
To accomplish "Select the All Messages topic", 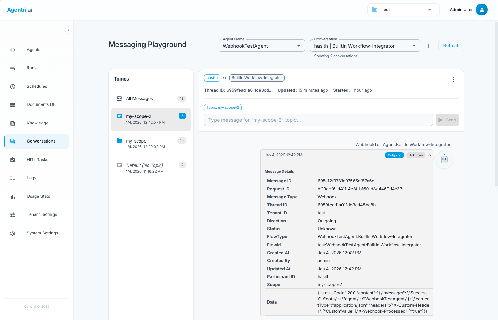I will 139,99.
